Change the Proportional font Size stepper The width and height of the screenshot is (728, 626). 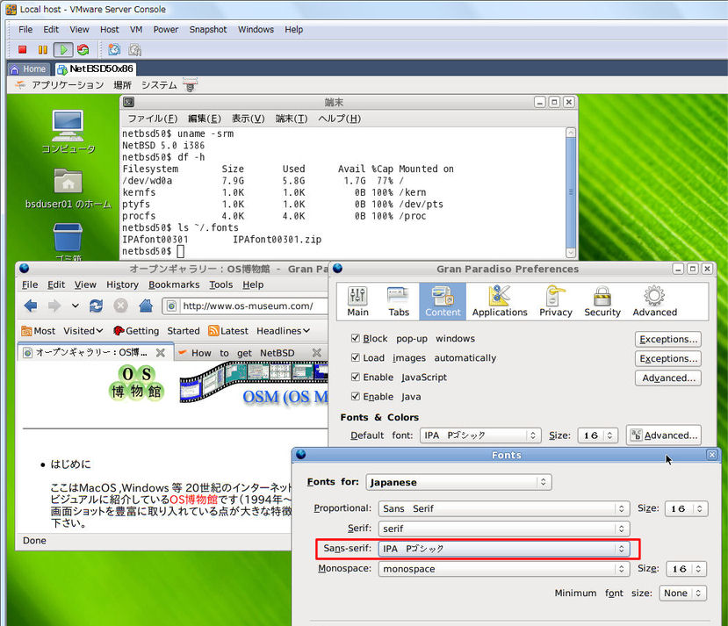tap(686, 508)
